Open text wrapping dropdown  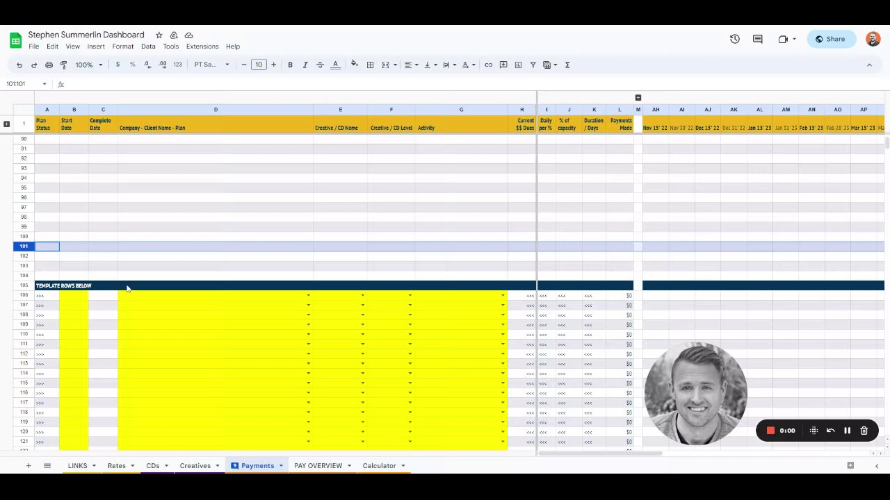click(448, 65)
